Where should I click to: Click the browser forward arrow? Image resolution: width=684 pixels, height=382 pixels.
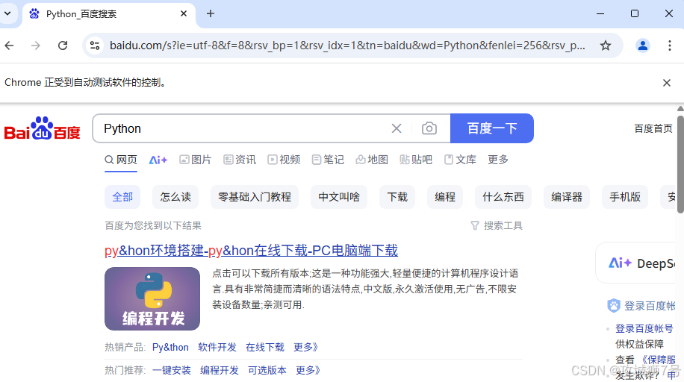coord(36,46)
